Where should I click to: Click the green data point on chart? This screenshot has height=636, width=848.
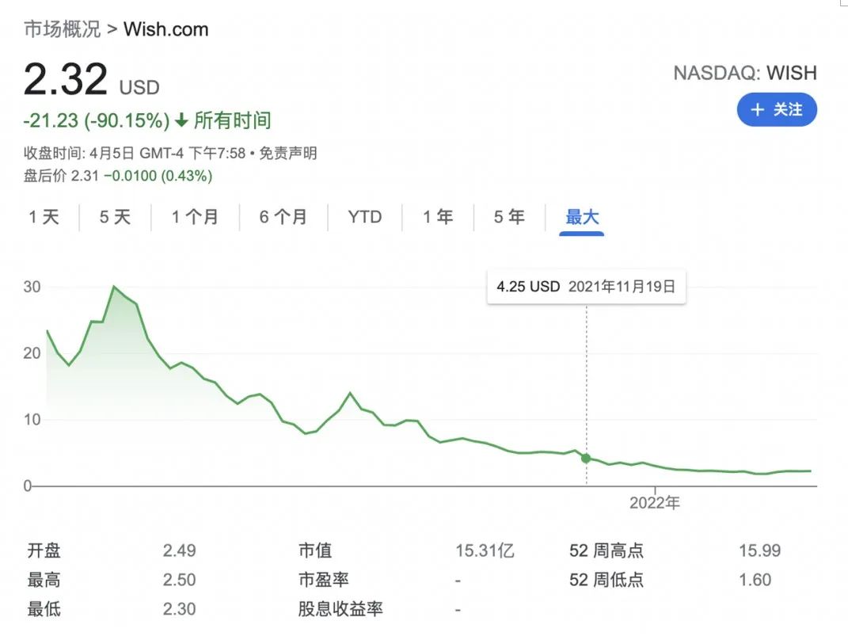point(586,458)
